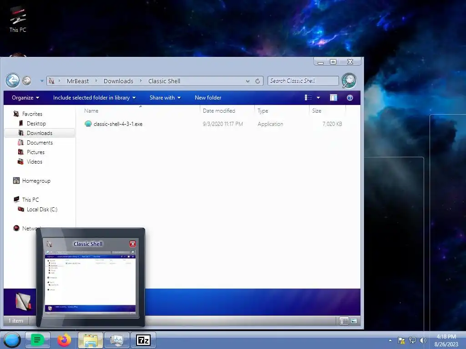Select Favorites in navigation pane
Image resolution: width=466 pixels, height=349 pixels.
(x=32, y=114)
